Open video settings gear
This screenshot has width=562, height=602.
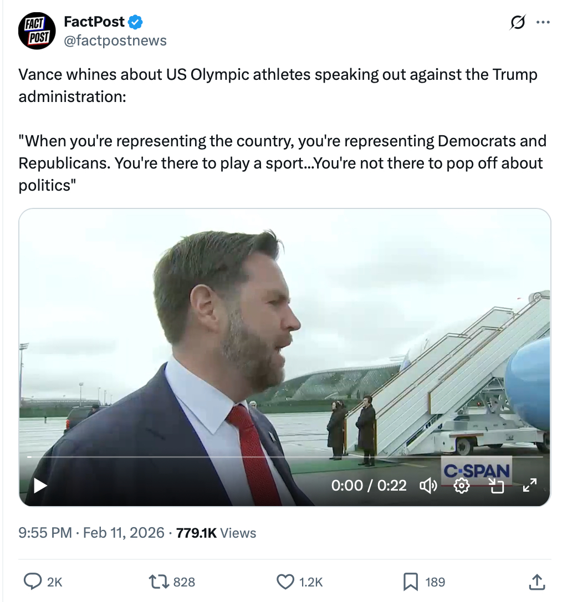click(462, 486)
